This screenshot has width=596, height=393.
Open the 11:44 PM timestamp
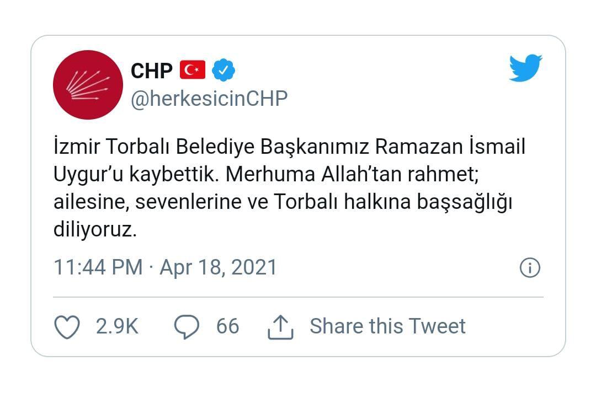[98, 267]
